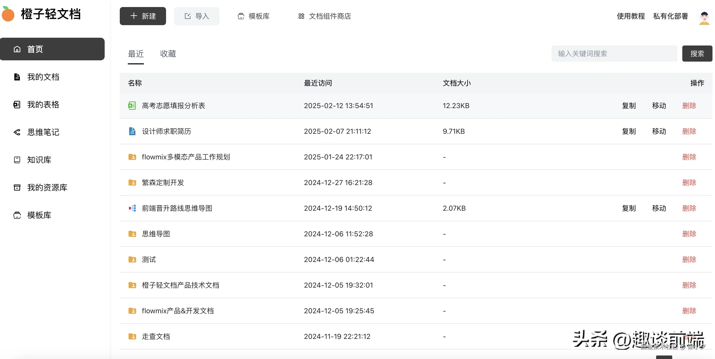The image size is (715, 359).
Task: Click the import icon beside 导入
Action: 188,16
